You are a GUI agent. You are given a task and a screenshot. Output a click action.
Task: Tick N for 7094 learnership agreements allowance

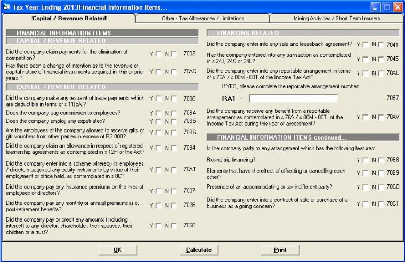pos(174,148)
